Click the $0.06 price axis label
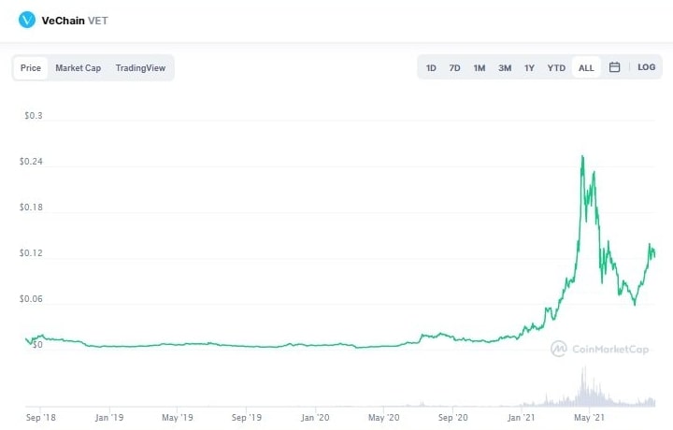 tap(31, 299)
